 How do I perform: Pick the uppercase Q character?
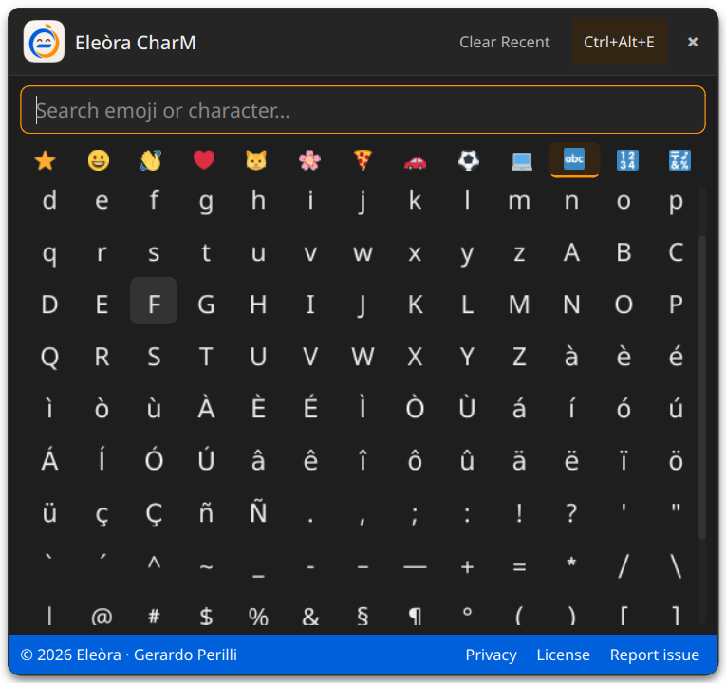[49, 357]
